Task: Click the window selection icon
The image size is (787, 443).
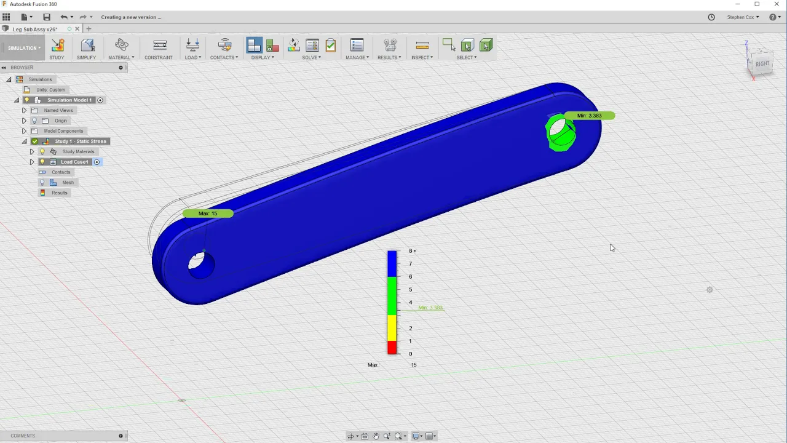Action: point(448,45)
